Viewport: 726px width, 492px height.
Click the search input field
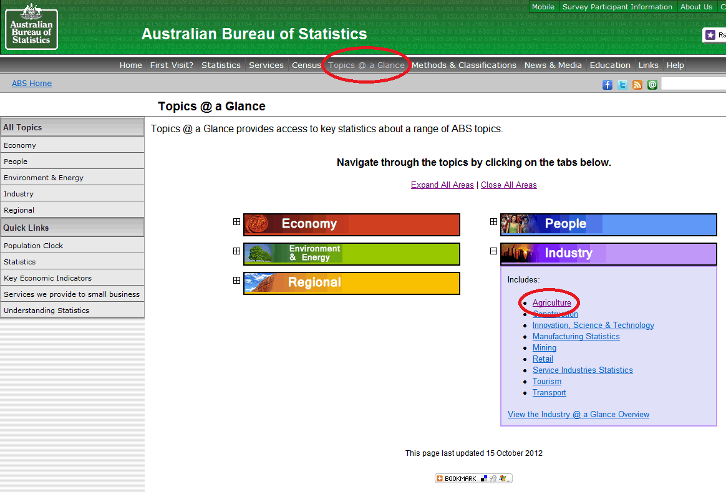[x=692, y=84]
